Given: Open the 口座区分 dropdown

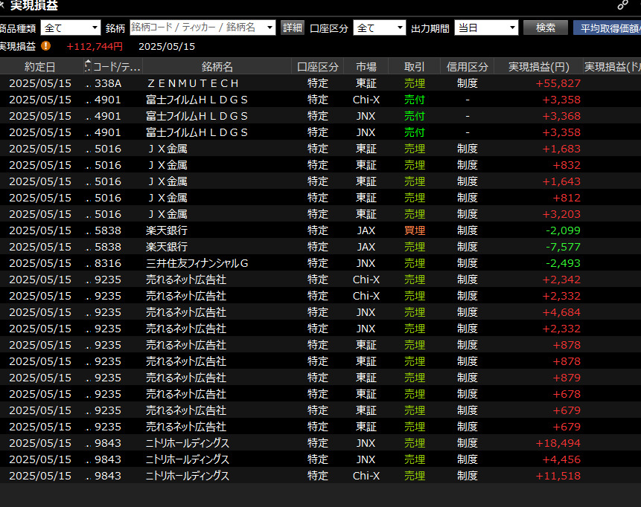Looking at the screenshot, I should (x=380, y=28).
